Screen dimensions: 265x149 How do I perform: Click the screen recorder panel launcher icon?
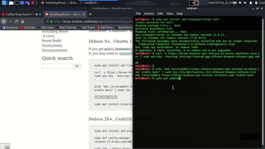point(28,3)
